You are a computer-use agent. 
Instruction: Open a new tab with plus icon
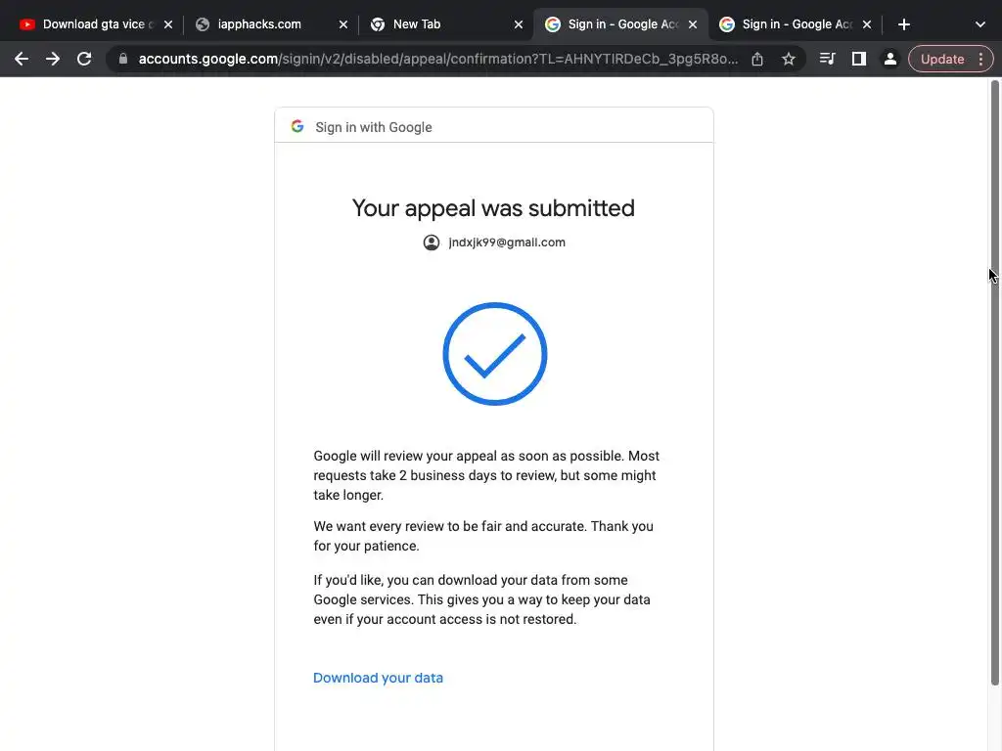coord(903,24)
